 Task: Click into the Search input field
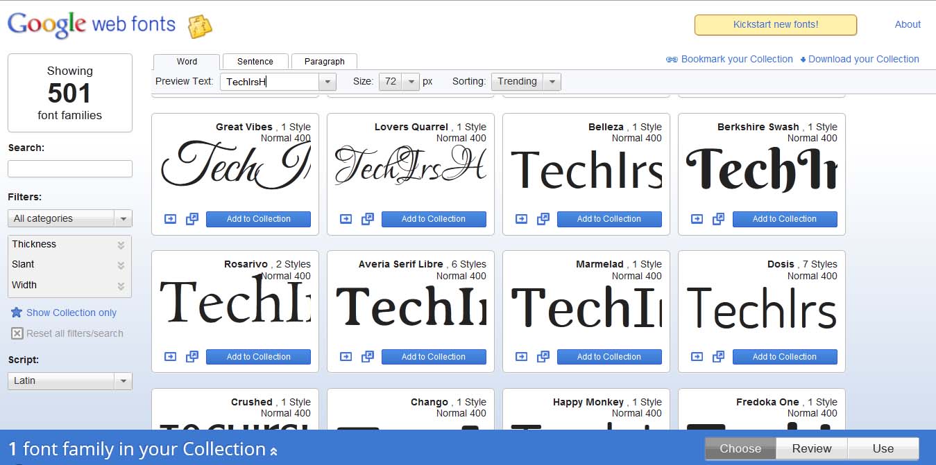(70, 168)
